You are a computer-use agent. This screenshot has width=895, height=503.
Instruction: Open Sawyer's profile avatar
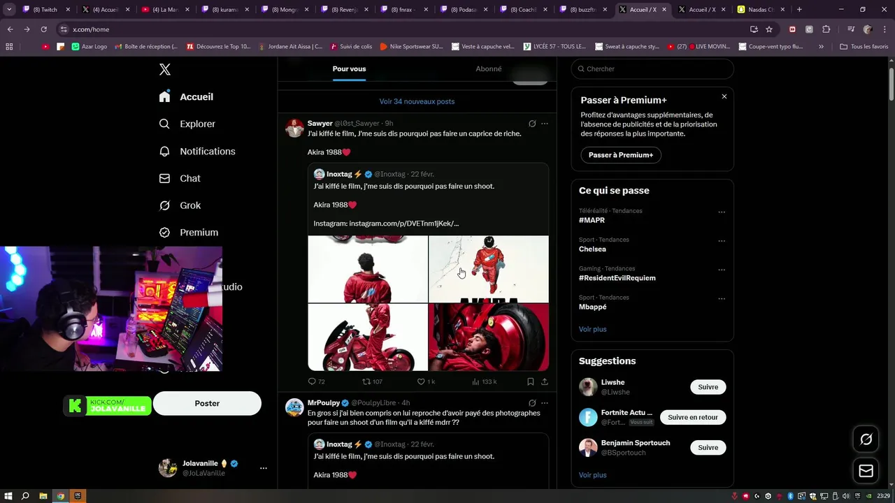[x=294, y=128]
